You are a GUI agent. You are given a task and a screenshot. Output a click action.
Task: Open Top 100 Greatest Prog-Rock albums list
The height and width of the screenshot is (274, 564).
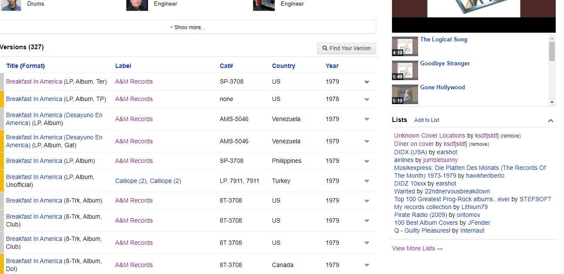coord(452,199)
